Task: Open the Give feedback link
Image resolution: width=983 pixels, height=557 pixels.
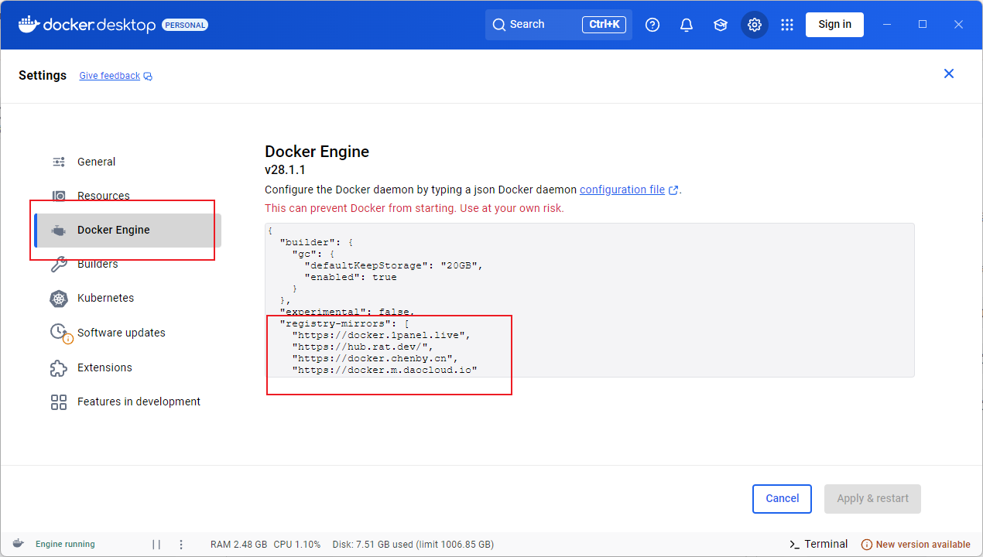Action: 109,76
